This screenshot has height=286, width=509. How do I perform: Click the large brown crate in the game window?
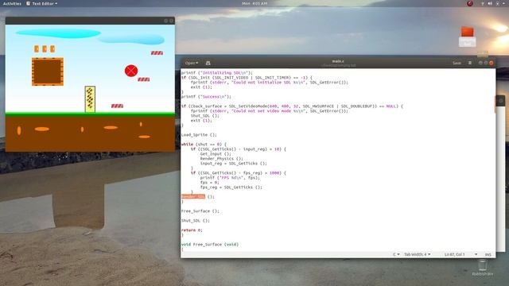click(48, 71)
